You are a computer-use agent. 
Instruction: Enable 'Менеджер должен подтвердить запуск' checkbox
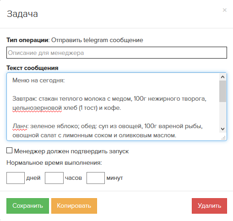[9, 151]
